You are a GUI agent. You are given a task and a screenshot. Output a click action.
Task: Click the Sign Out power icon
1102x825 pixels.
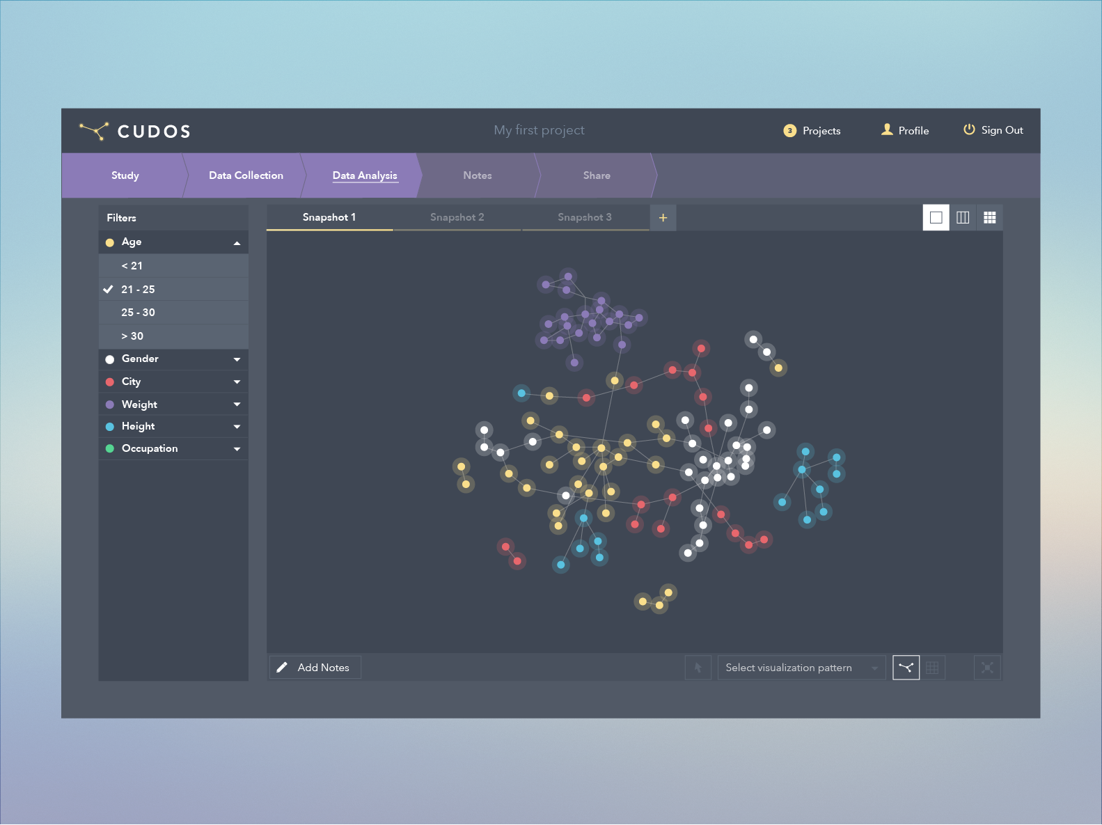(969, 129)
